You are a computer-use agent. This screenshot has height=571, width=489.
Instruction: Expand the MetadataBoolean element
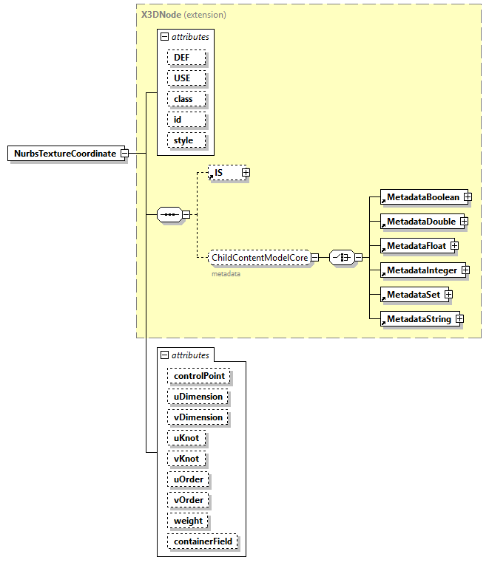pyautogui.click(x=468, y=197)
